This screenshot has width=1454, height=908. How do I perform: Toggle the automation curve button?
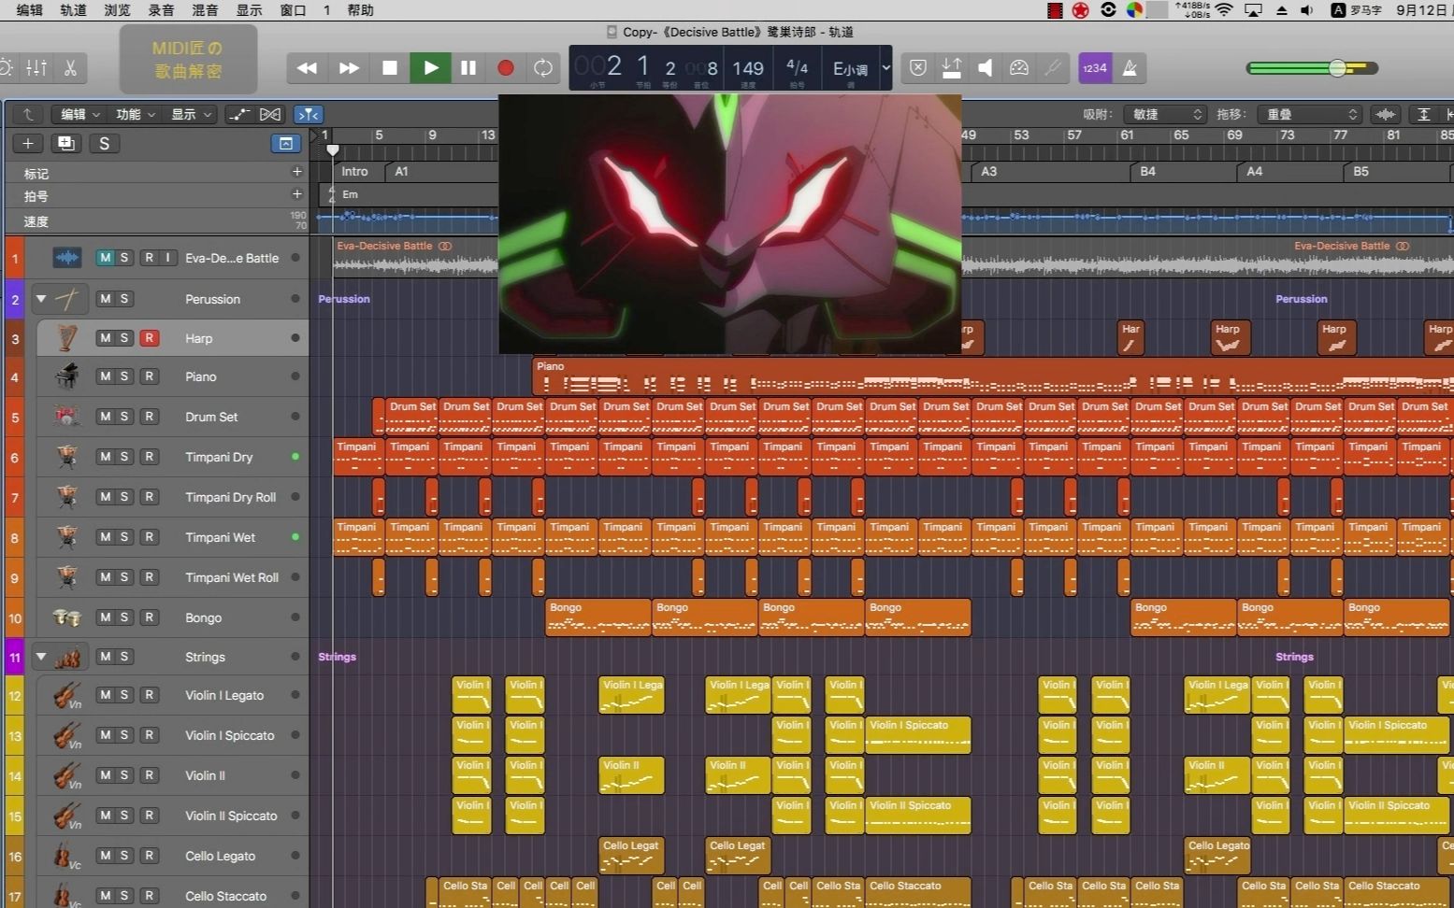point(239,114)
